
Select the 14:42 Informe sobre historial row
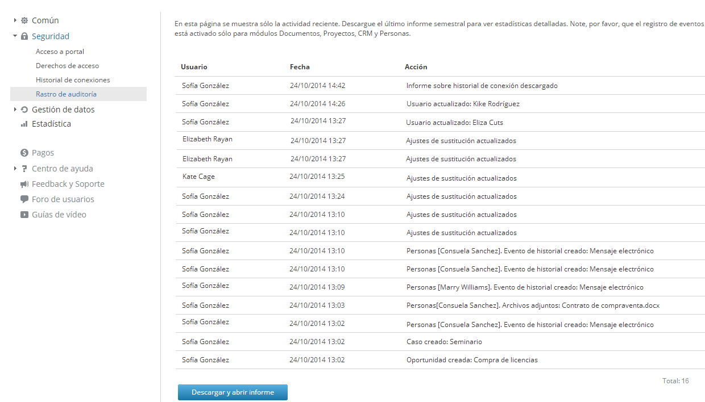pyautogui.click(x=439, y=86)
